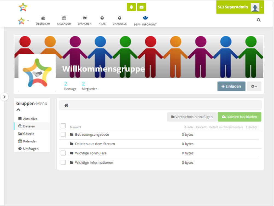
Task: Toggle the select-all files checkbox
Action: pos(63,126)
